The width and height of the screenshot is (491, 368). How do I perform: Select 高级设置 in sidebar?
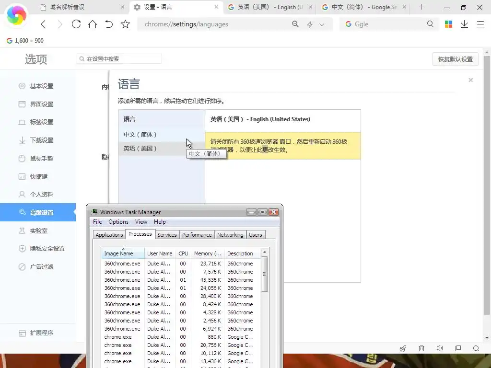37,212
